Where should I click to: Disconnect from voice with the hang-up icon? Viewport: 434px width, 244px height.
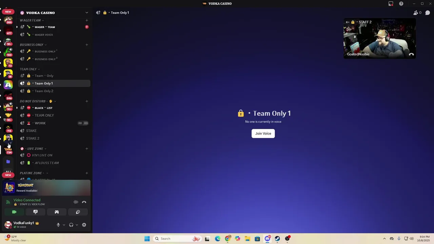coord(84,202)
